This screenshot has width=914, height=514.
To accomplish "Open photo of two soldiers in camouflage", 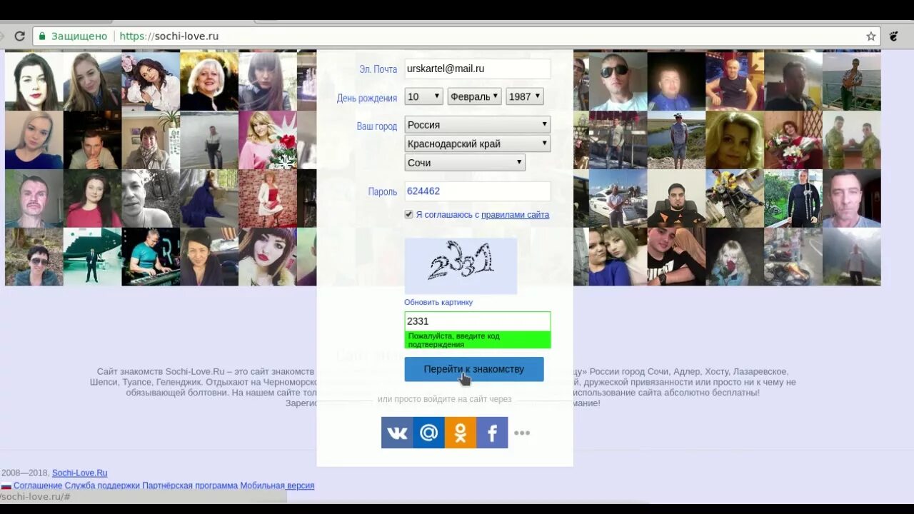I will [x=852, y=139].
